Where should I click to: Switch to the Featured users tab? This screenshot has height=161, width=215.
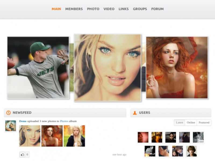[x=204, y=123]
